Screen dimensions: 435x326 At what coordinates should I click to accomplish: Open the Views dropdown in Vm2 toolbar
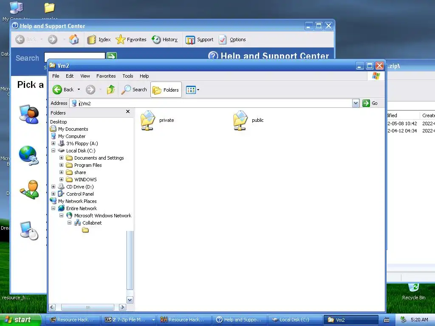pos(192,90)
